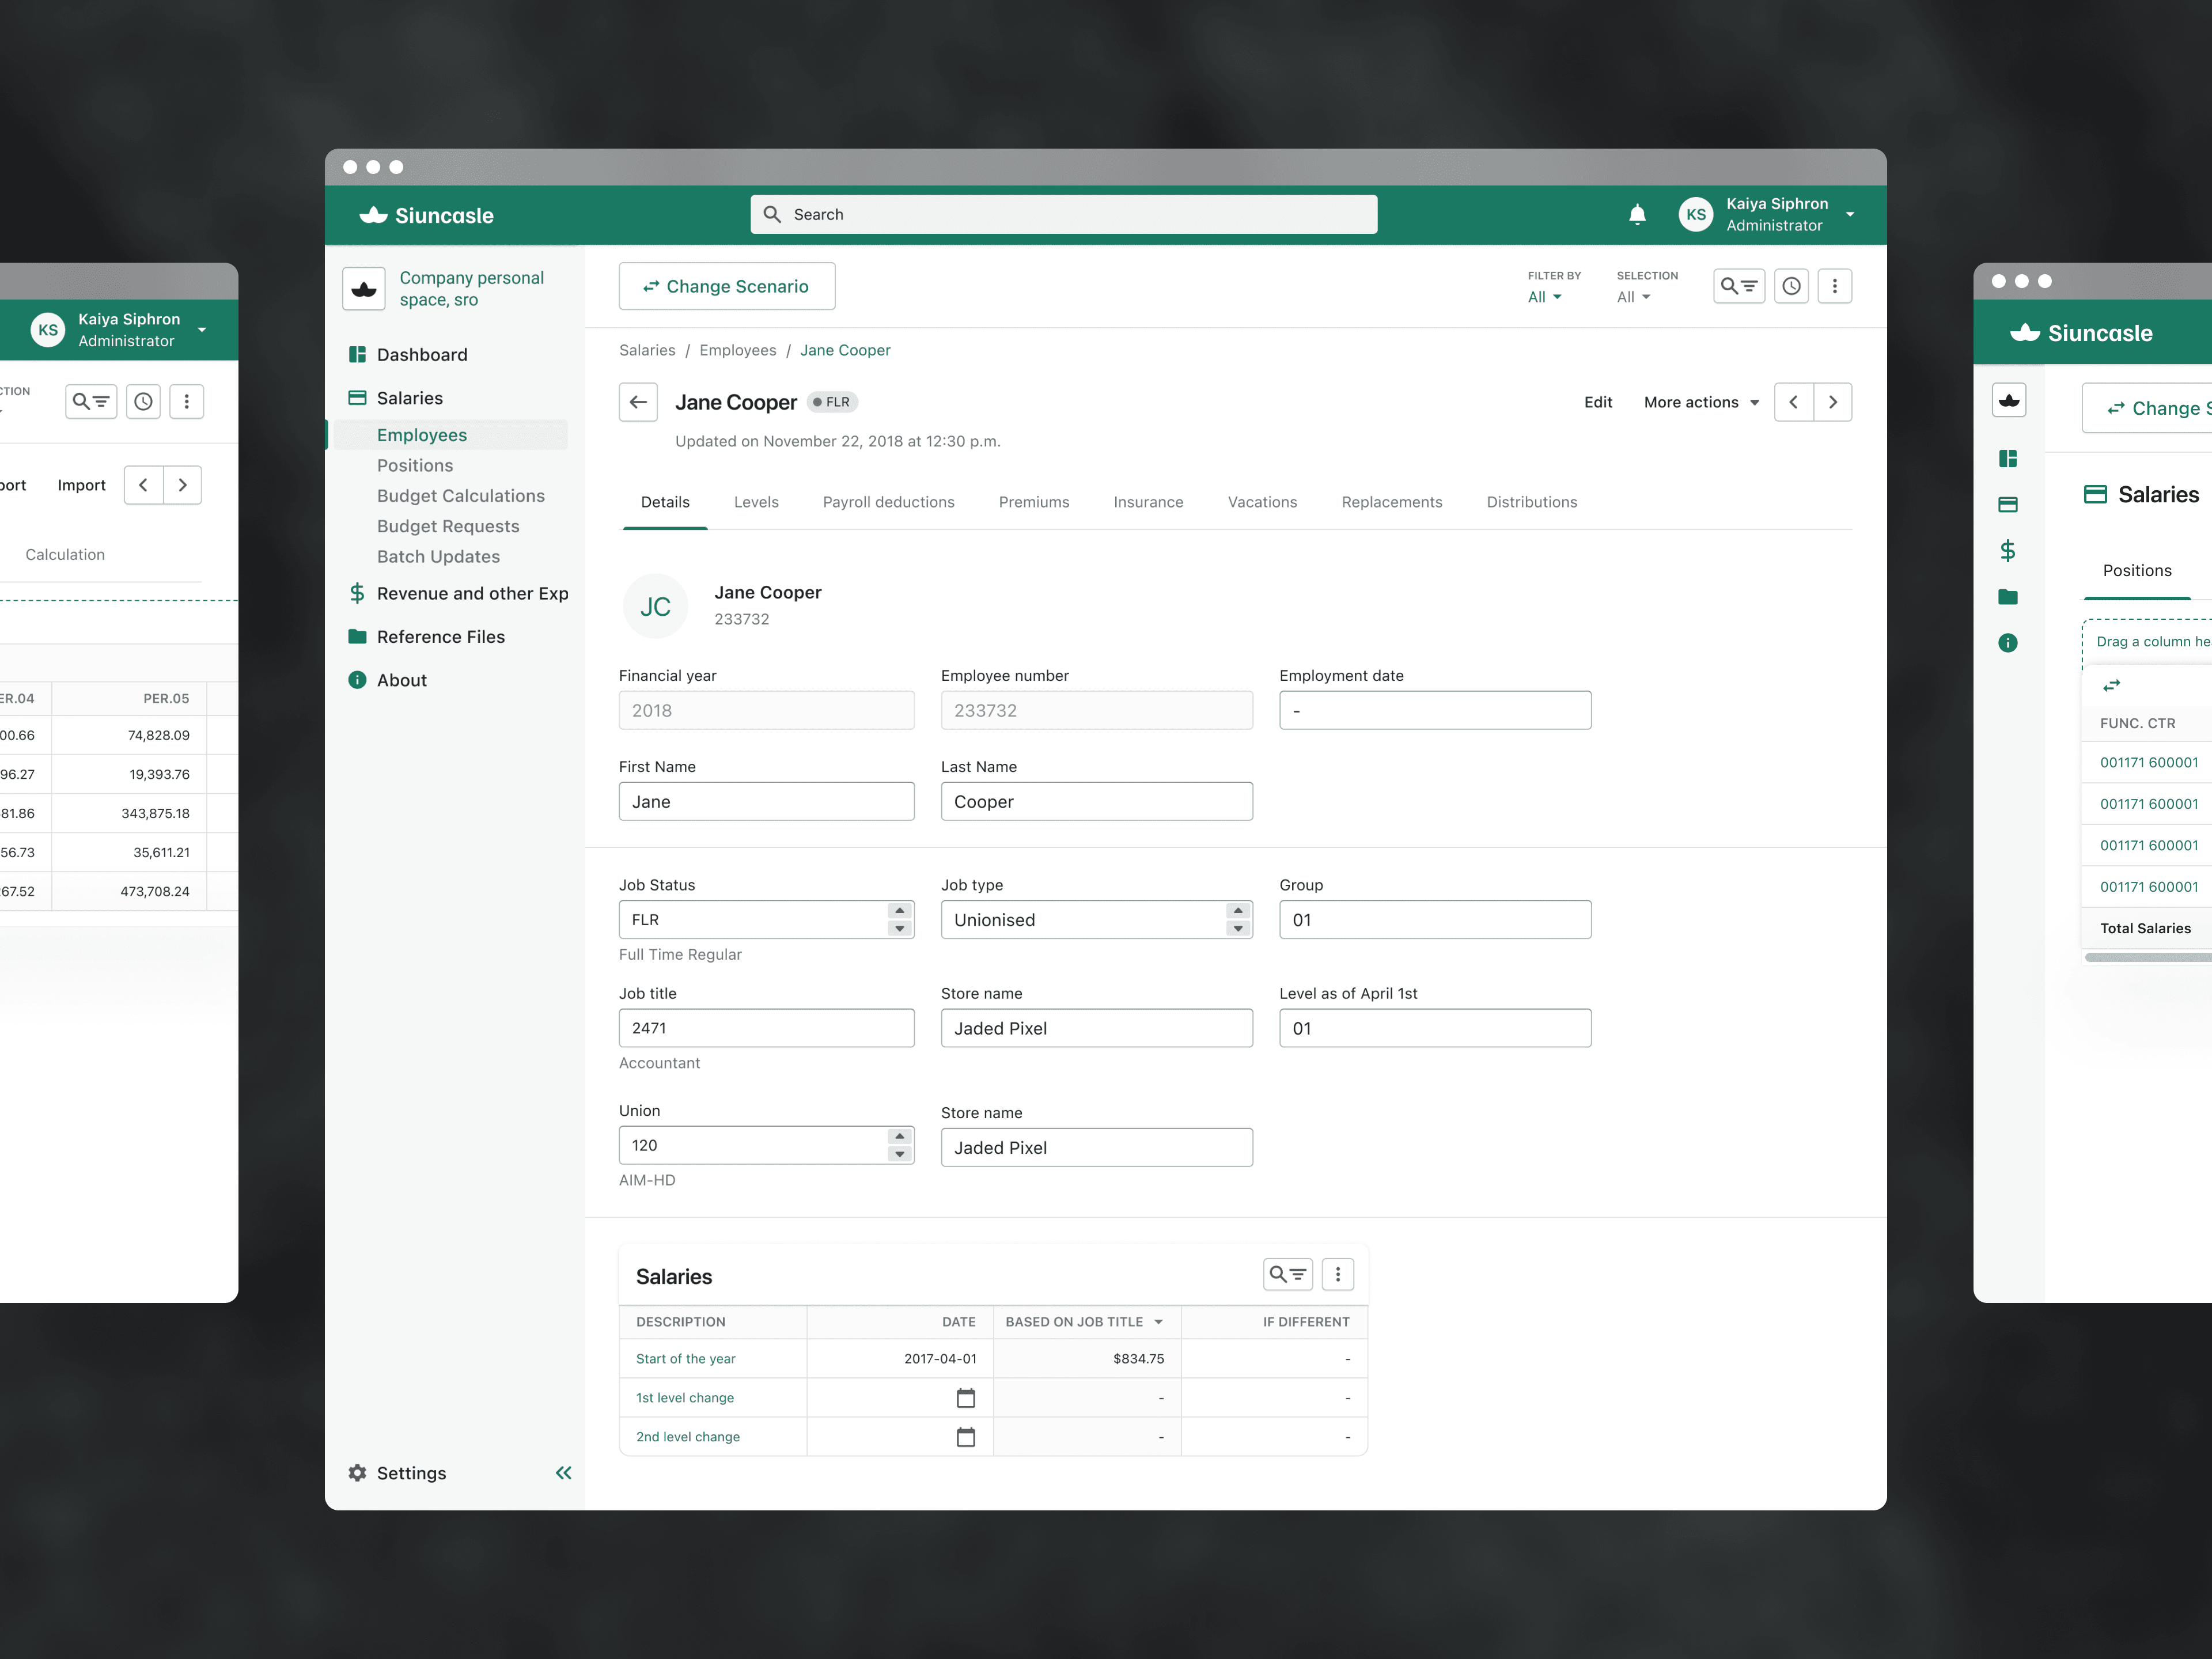Open the Vacations tab
Image resolution: width=2212 pixels, height=1659 pixels.
point(1262,502)
